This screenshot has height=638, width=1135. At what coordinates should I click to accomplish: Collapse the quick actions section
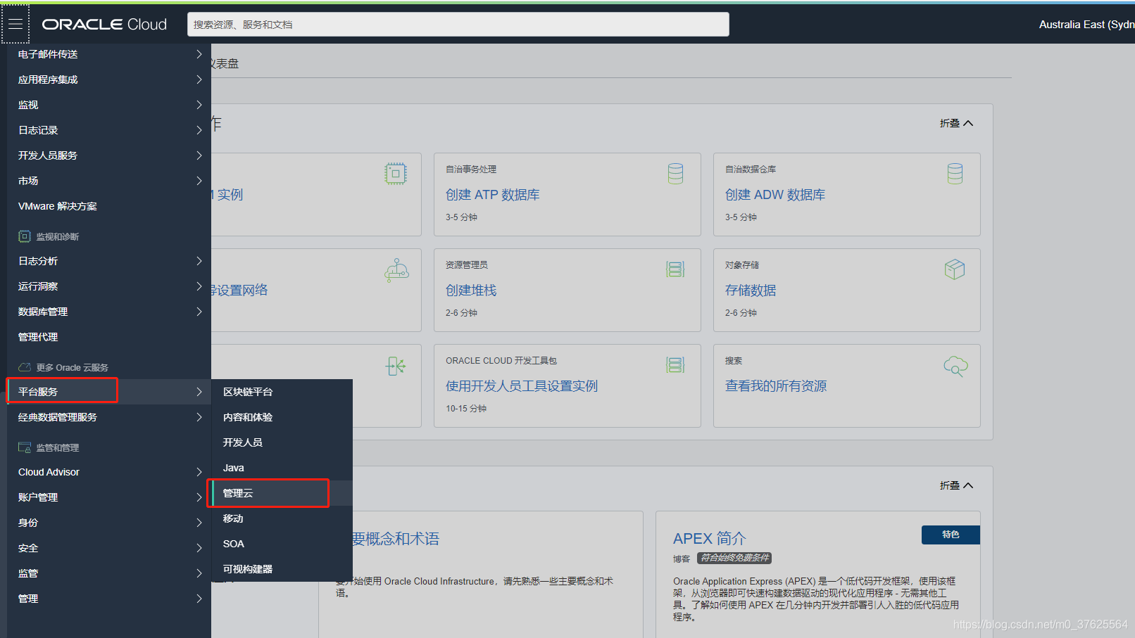point(956,123)
